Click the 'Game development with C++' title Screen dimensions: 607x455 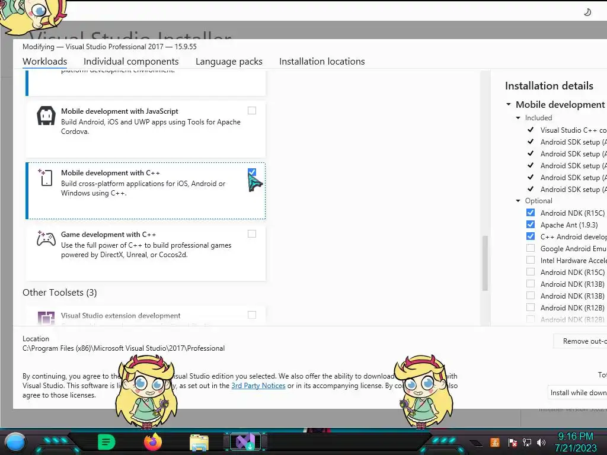[108, 235]
